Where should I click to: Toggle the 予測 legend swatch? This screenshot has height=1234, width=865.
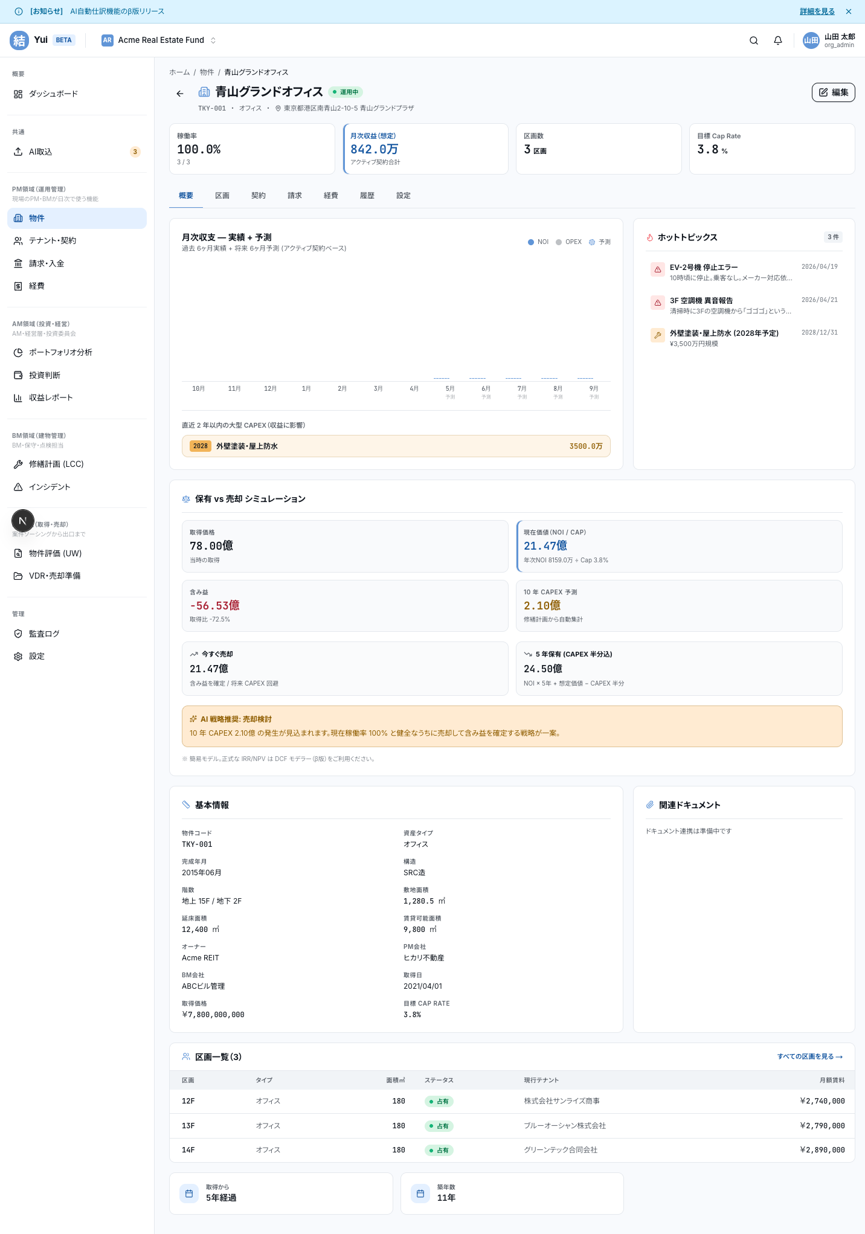pos(592,242)
